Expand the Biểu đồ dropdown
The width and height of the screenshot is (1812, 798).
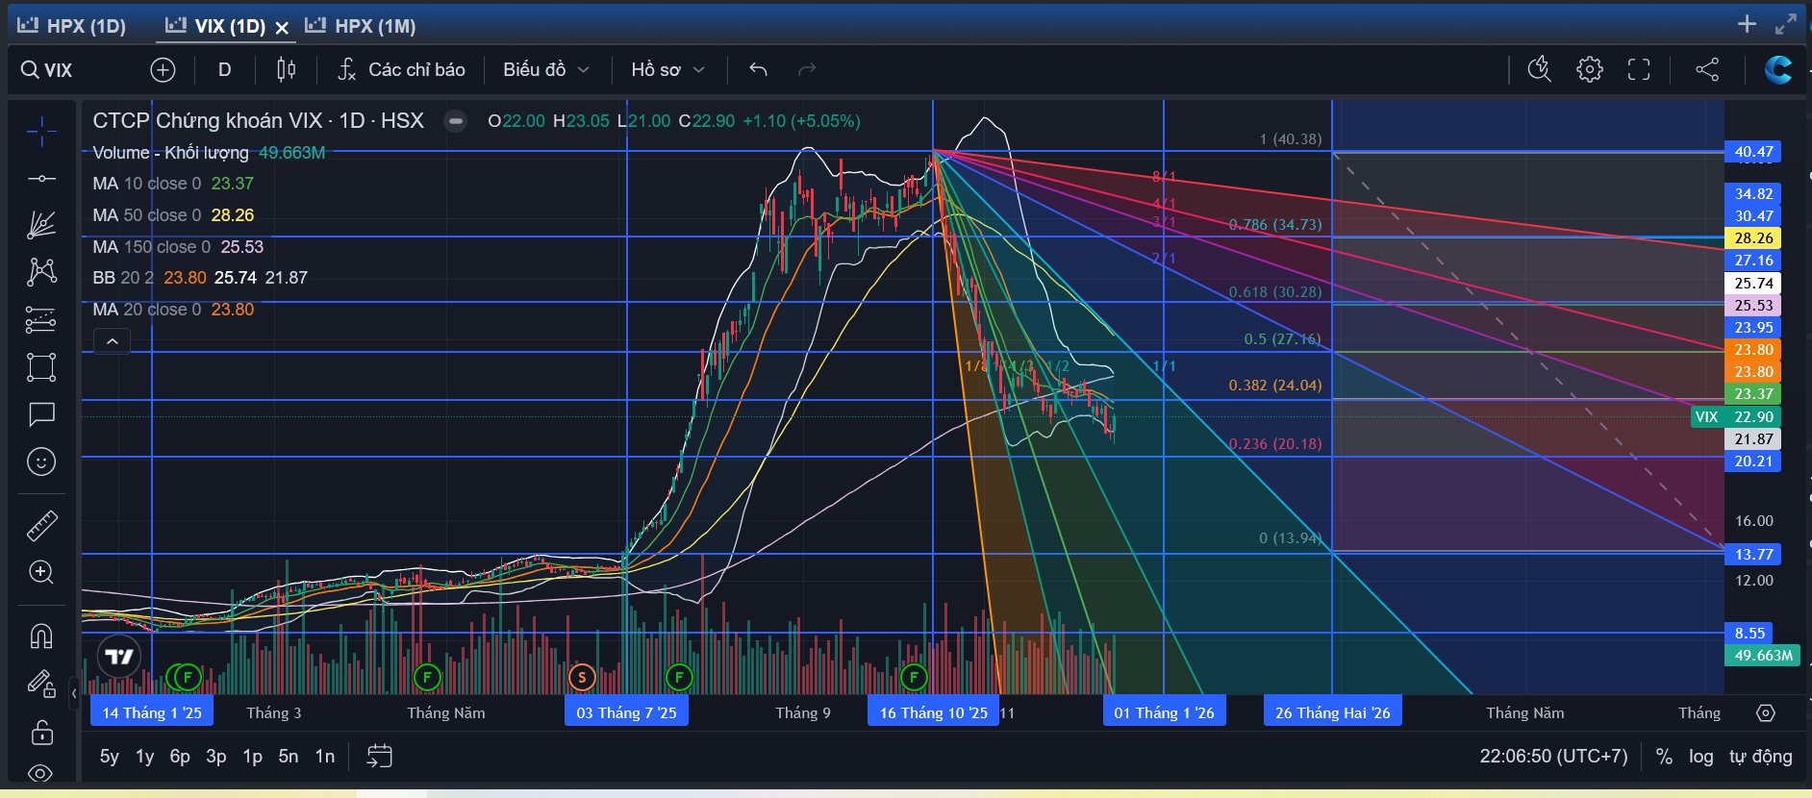click(x=546, y=69)
